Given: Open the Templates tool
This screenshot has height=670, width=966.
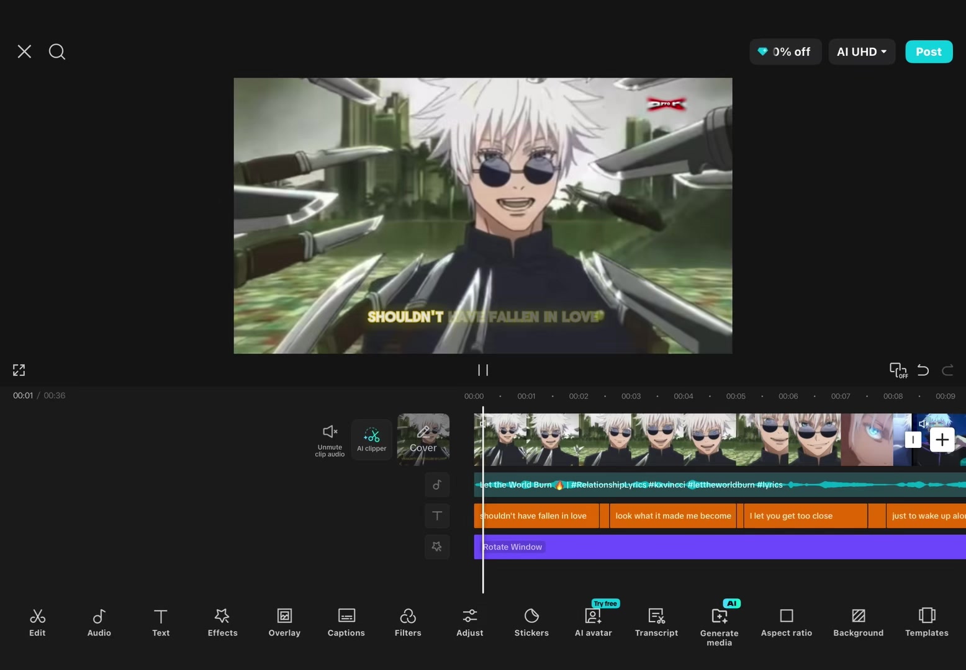Looking at the screenshot, I should (927, 622).
